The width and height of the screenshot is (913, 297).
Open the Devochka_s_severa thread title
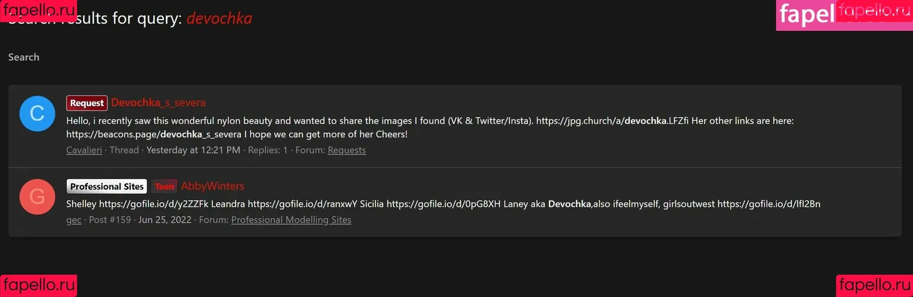pyautogui.click(x=158, y=103)
